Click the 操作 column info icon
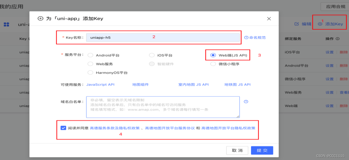 click(338, 39)
